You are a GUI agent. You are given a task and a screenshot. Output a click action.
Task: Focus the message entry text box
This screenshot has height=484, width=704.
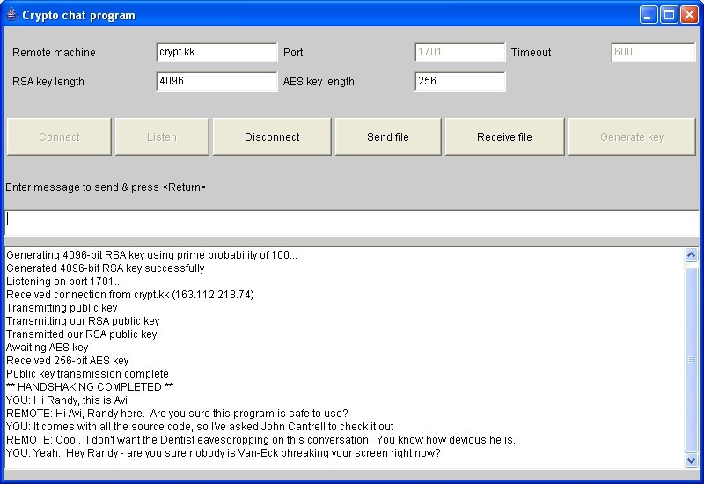pos(351,223)
